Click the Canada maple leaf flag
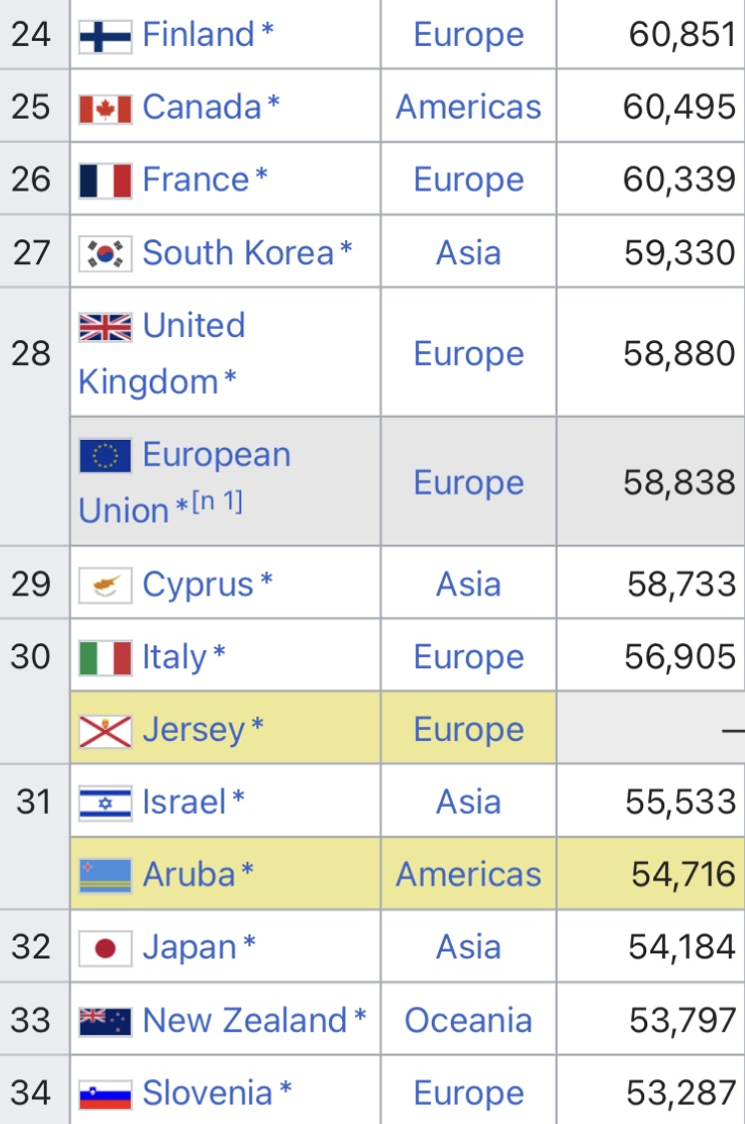This screenshot has width=745, height=1124. [106, 109]
